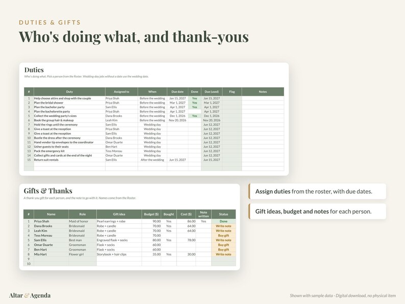Click the Done column header
405x304 pixels.
pyautogui.click(x=194, y=92)
